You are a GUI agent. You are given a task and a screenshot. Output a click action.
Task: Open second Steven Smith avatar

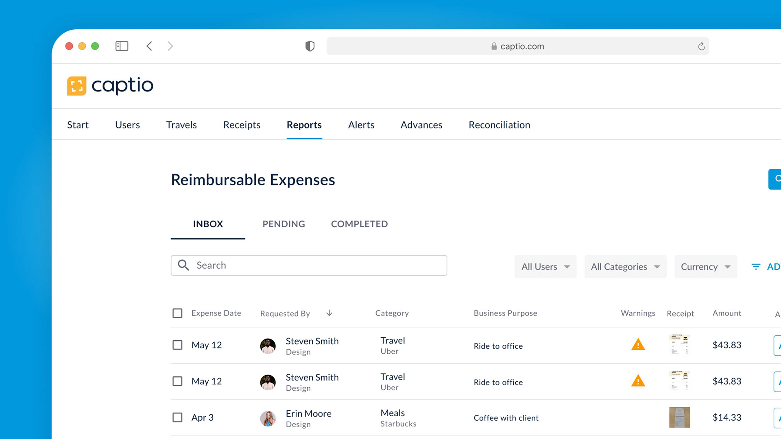pyautogui.click(x=268, y=382)
